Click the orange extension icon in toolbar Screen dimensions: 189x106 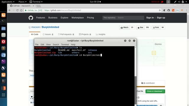(x=173, y=10)
